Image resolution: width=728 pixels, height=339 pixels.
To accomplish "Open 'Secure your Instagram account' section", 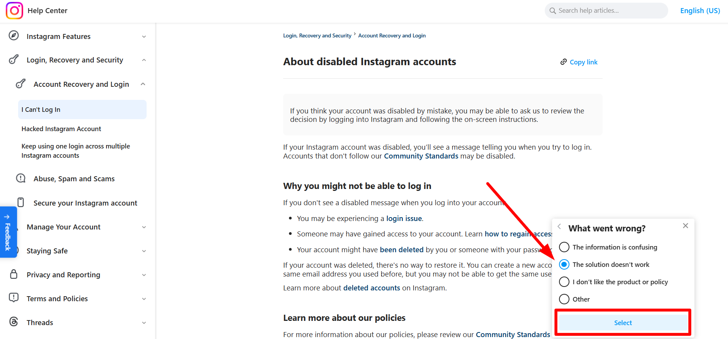I will [x=85, y=203].
